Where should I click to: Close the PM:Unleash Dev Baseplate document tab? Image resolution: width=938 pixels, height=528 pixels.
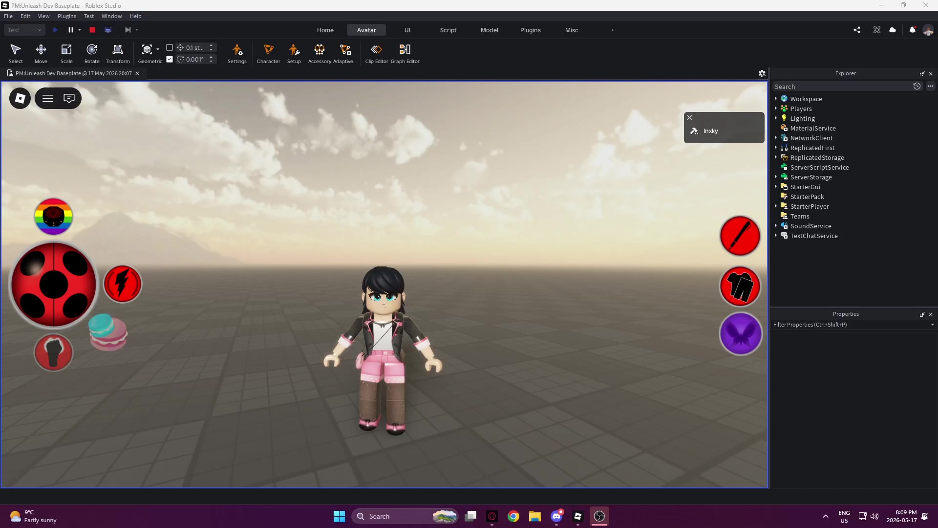(137, 73)
